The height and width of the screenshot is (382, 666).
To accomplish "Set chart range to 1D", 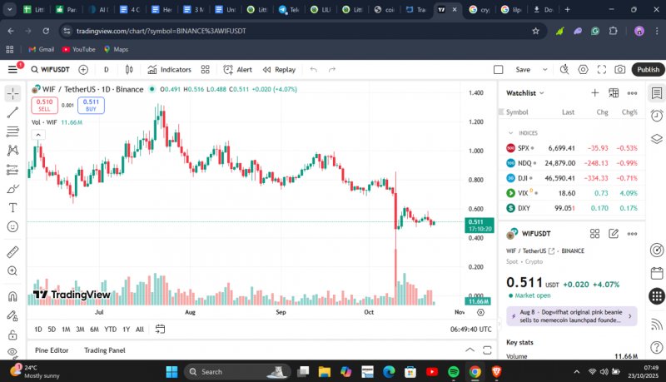I will point(38,330).
